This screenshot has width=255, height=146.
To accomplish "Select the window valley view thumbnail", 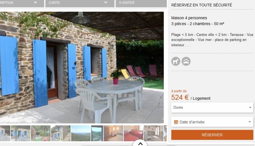I will pyautogui.click(x=97, y=133).
